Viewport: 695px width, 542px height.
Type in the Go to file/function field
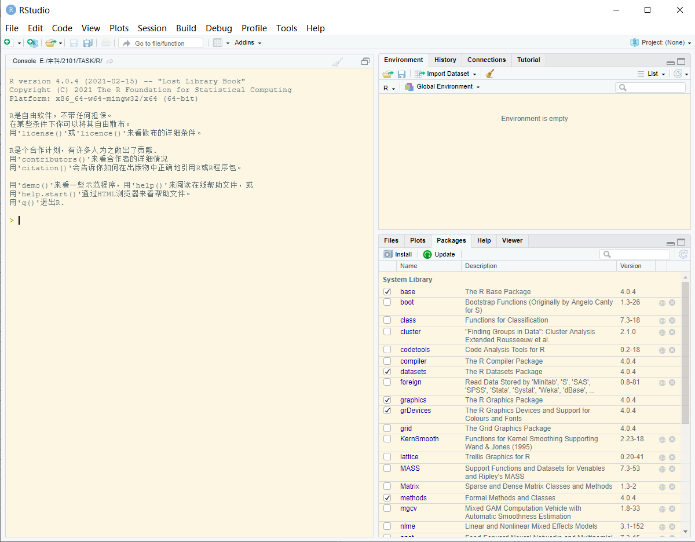point(160,42)
